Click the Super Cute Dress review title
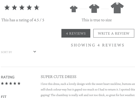Image resolution: width=135 pixels, height=98 pixels. pos(58,77)
